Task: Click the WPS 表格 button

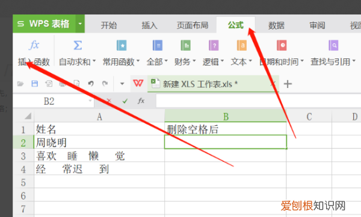Action: point(44,24)
